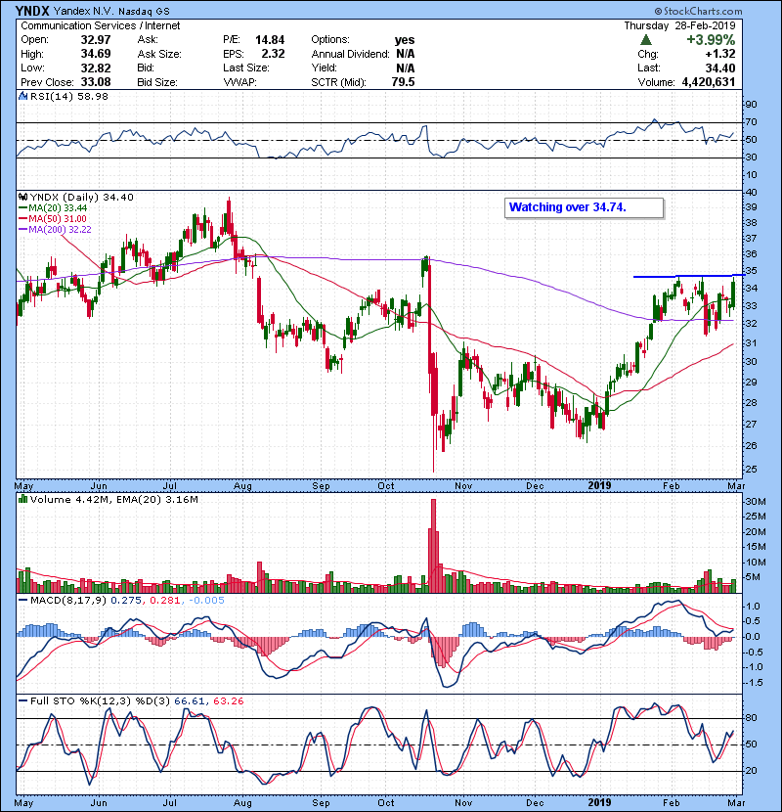Click the SCTR (Mid) value 79.5
This screenshot has height=812, width=782.
403,82
